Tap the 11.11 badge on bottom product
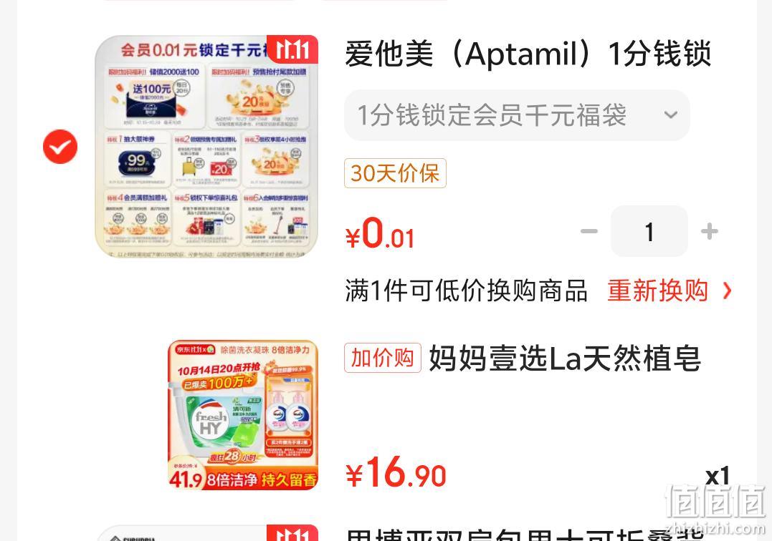 [x=292, y=532]
